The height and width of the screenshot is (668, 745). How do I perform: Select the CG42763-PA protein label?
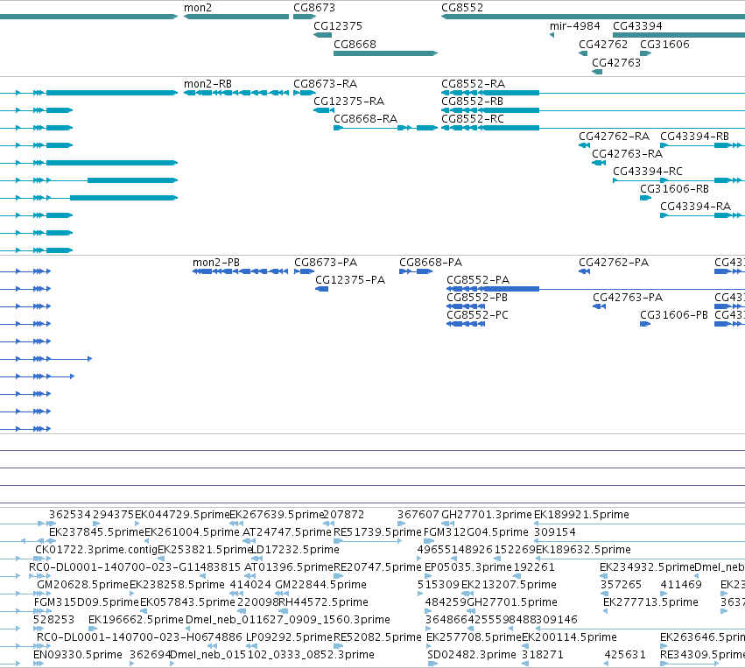pos(628,298)
